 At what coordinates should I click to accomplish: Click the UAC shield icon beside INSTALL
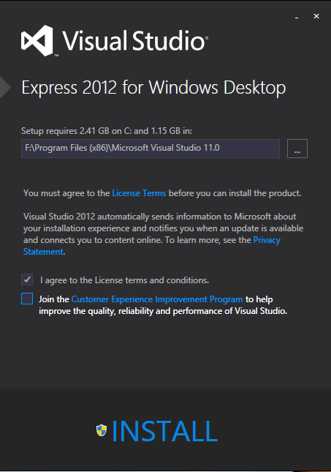pyautogui.click(x=102, y=430)
